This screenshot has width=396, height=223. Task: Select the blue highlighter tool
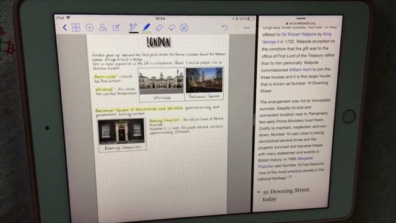(147, 28)
